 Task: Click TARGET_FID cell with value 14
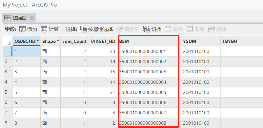[103, 82]
